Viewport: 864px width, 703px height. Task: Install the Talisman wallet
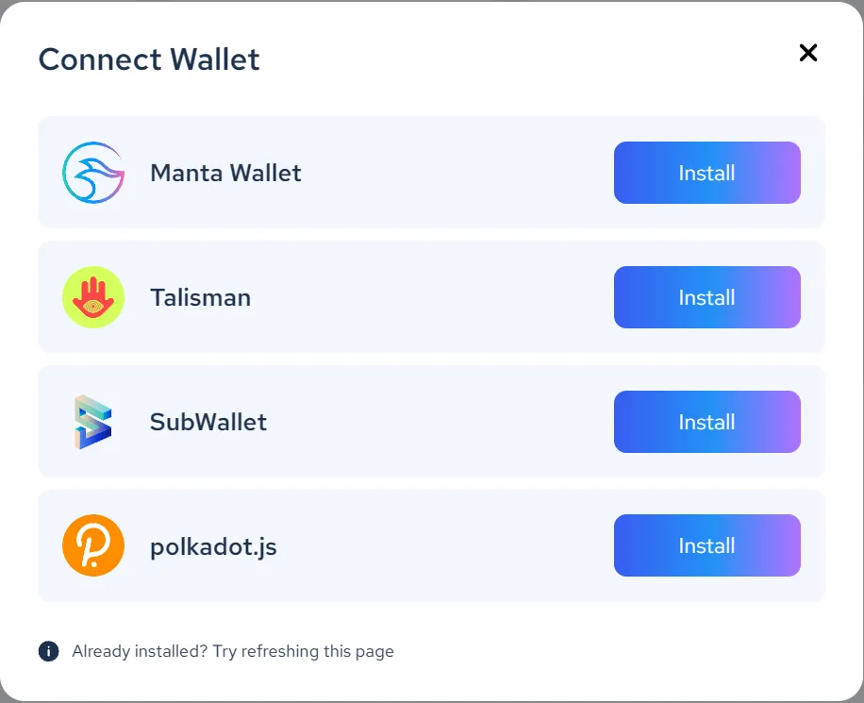[x=706, y=297]
